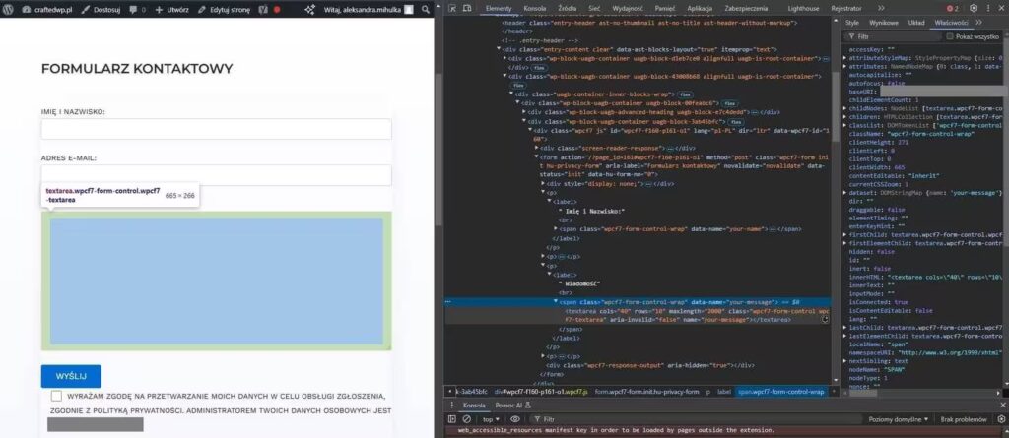The width and height of the screenshot is (1009, 438).
Task: Open the Aplikacja tab
Action: click(x=700, y=8)
